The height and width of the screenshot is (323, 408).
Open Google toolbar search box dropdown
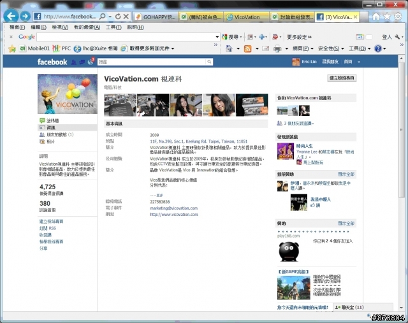pos(217,37)
